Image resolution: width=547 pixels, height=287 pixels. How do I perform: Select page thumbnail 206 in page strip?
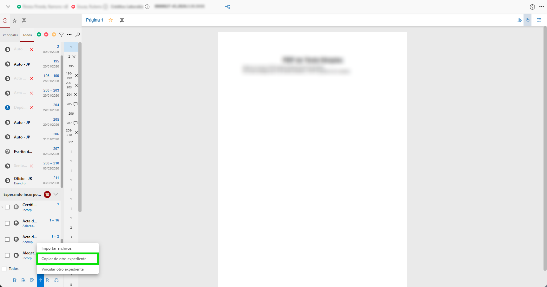pyautogui.click(x=71, y=113)
